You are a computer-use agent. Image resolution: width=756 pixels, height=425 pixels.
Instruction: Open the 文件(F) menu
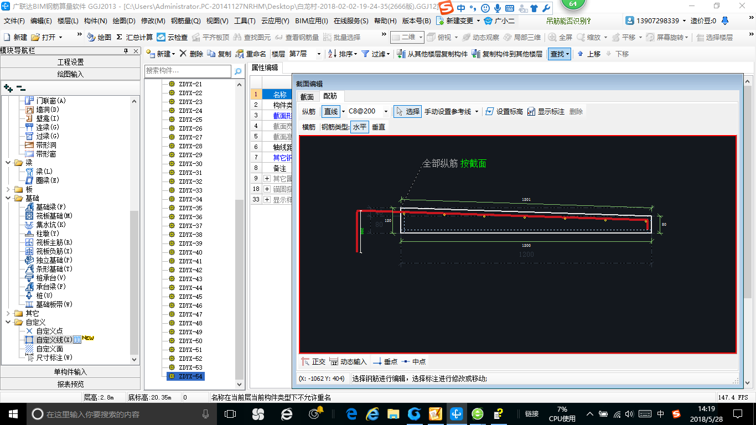tap(14, 21)
